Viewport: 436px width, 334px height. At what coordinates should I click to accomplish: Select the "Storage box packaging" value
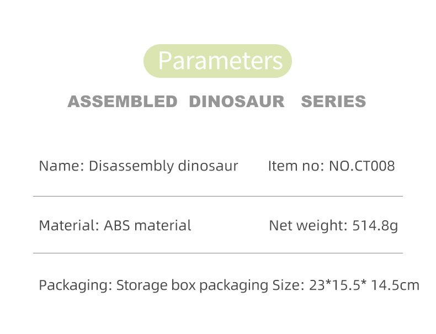[192, 285]
